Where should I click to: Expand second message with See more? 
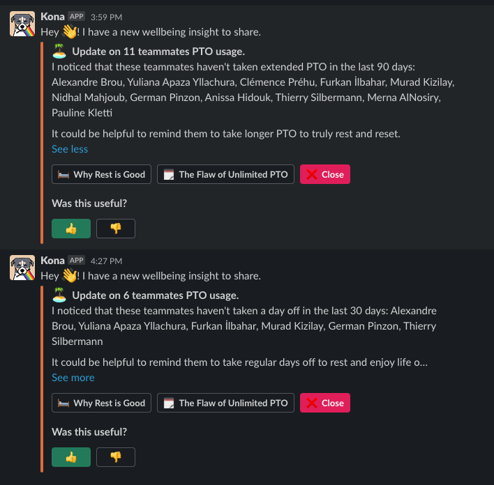tap(73, 378)
